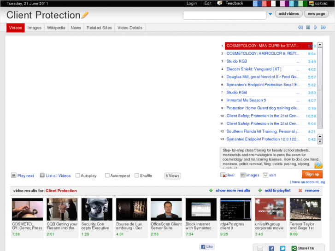Open the Block internet with Symantec thumbnail
The width and height of the screenshot is (335, 251).
(201, 209)
